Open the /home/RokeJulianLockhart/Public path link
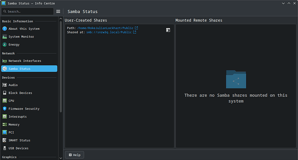The image size is (298, 160). click(x=105, y=28)
